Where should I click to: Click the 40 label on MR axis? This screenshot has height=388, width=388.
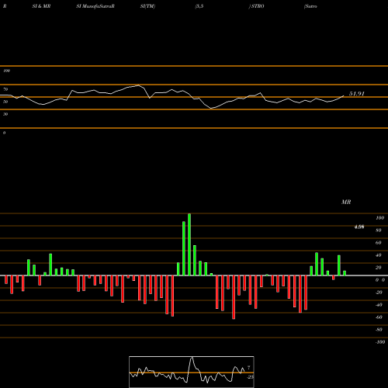pyautogui.click(x=379, y=255)
